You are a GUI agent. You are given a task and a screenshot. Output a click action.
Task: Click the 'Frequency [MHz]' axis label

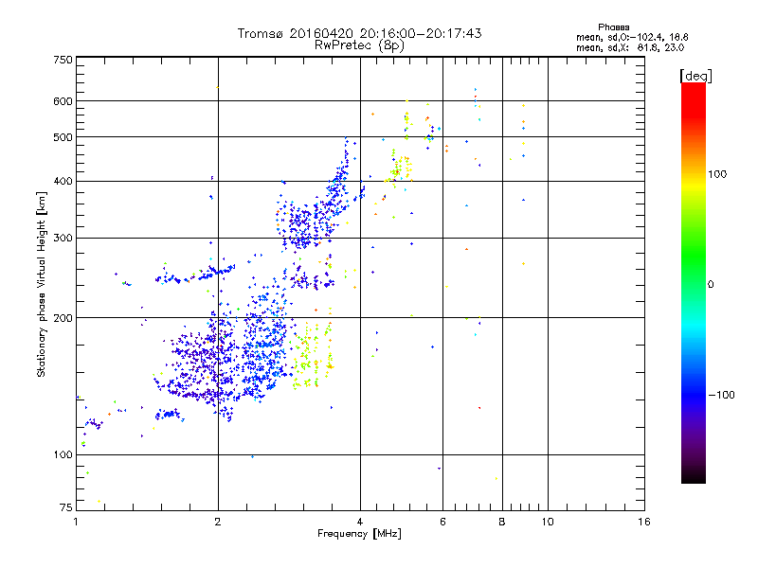pos(359,534)
